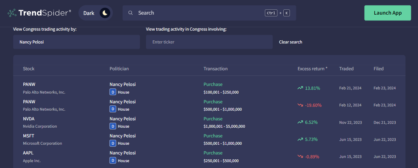This screenshot has width=418, height=168.
Task: Click the search magnifier icon
Action: [130, 13]
